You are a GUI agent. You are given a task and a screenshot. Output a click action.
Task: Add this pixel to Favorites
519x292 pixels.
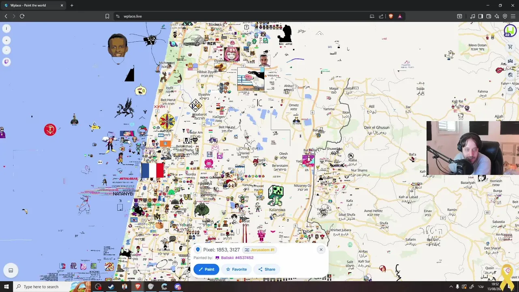click(236, 269)
